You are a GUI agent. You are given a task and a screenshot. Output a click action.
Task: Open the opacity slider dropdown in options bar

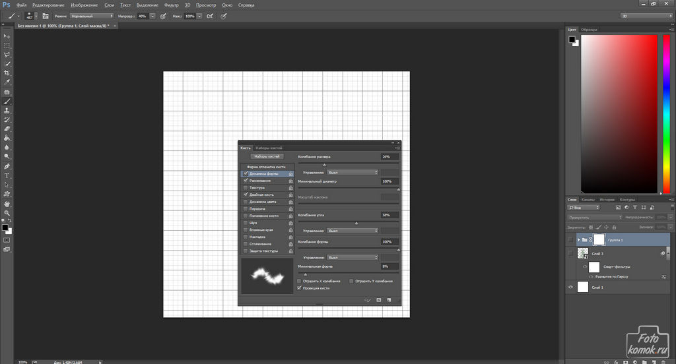pos(152,16)
